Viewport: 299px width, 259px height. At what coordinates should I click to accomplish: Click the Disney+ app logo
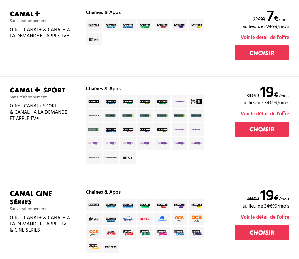pos(128,219)
